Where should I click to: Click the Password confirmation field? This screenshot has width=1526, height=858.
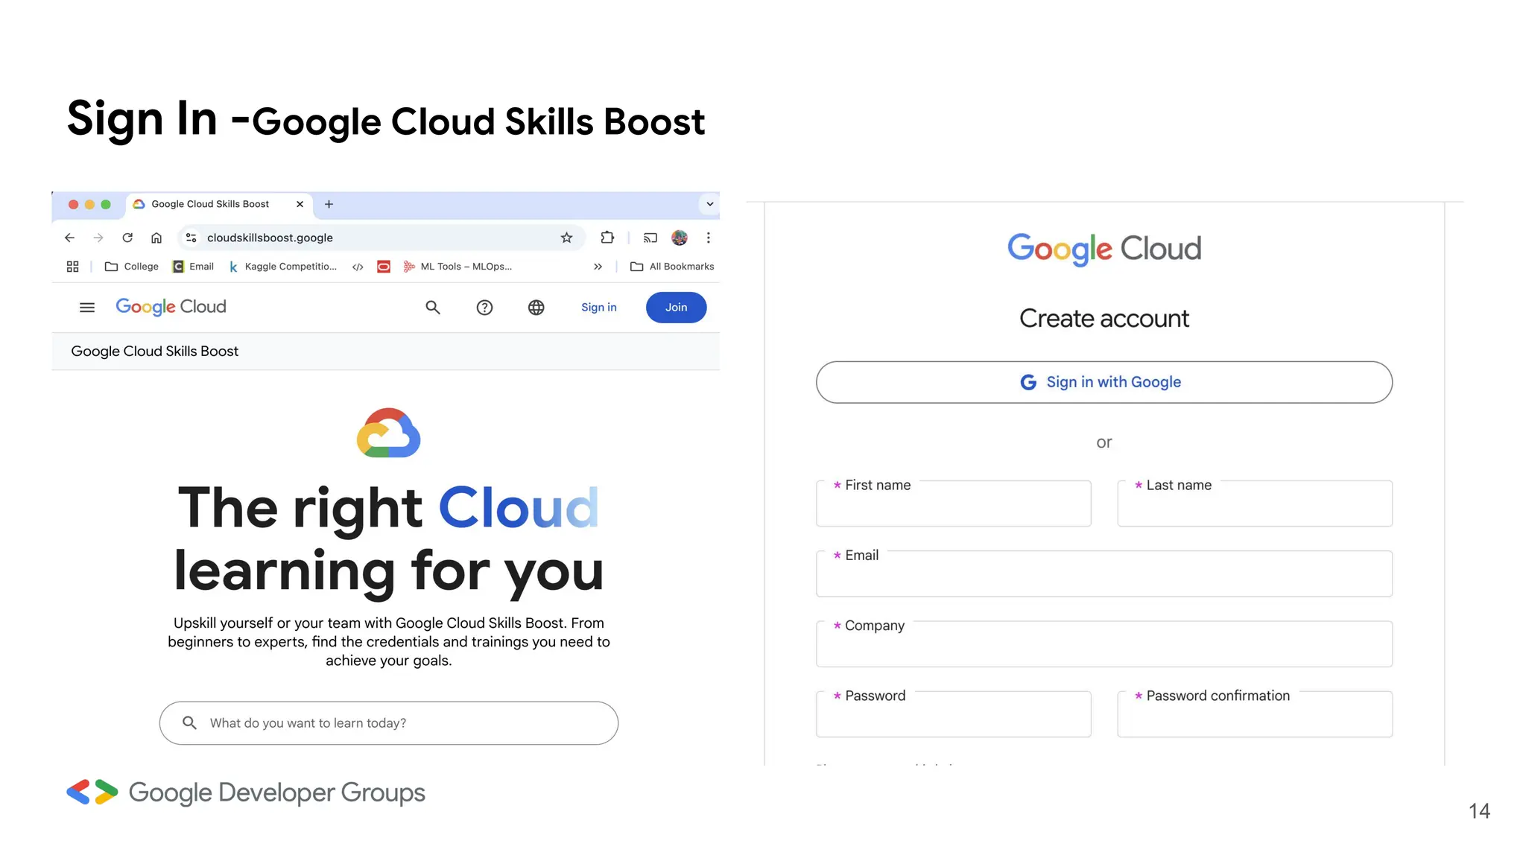pos(1254,714)
